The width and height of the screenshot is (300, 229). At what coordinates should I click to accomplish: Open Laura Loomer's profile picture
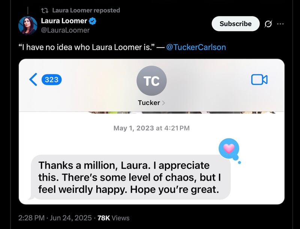point(28,25)
